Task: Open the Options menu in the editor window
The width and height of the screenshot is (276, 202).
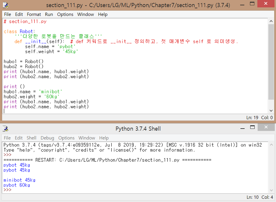Action: click(65, 14)
